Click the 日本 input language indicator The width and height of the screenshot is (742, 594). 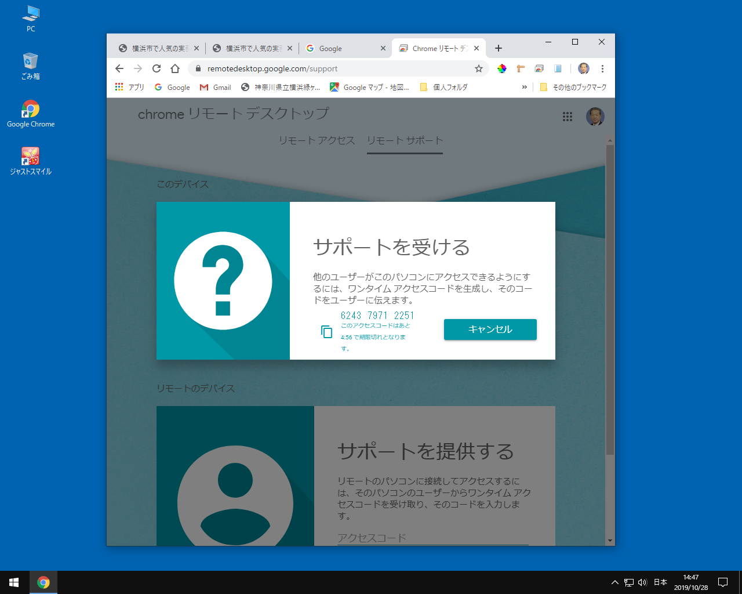660,582
